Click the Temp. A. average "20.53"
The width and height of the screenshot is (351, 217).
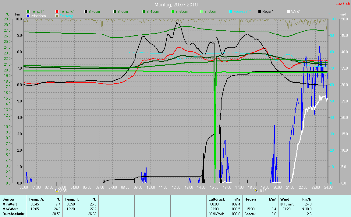pyautogui.click(x=56, y=214)
